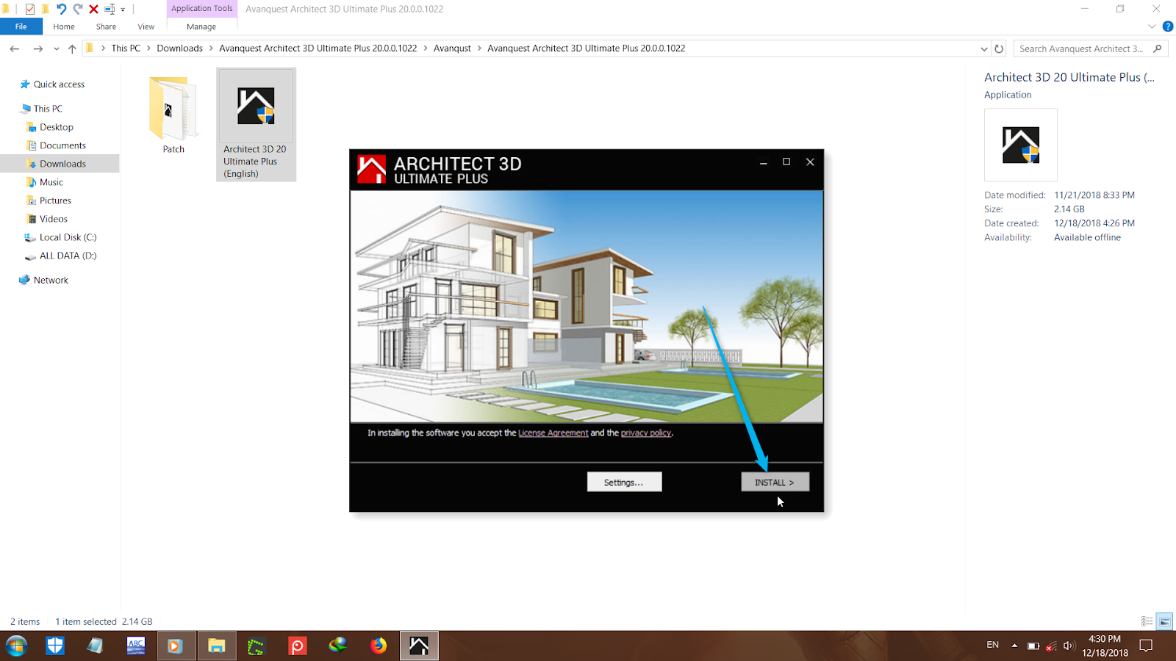Expand the hidden icons arrow in system tray
The image size is (1176, 661).
pyautogui.click(x=1015, y=646)
